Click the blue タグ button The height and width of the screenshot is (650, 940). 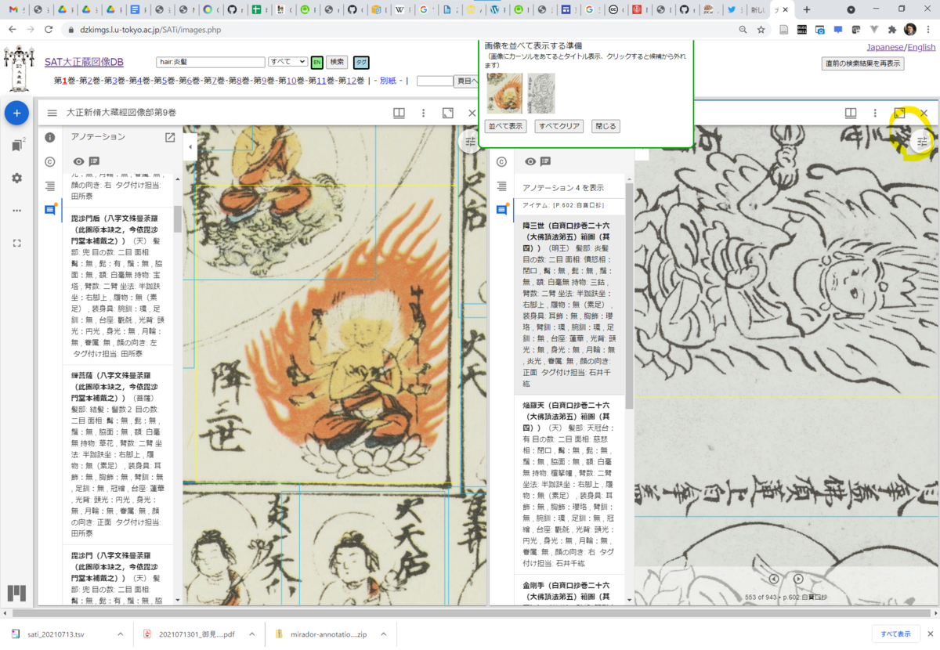click(x=361, y=63)
